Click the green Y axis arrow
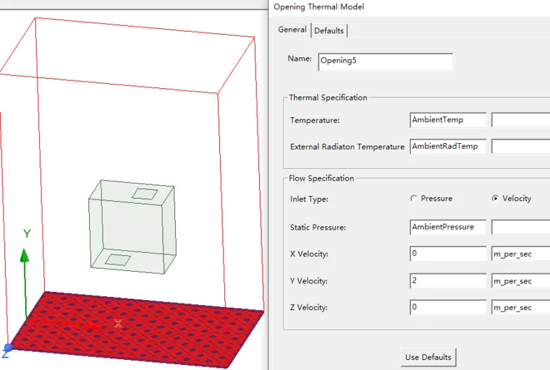 pos(25,258)
